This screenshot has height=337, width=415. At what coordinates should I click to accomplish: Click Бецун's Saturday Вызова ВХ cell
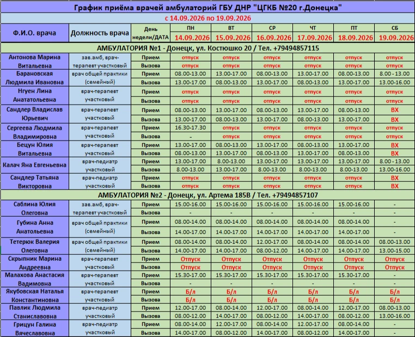click(395, 154)
